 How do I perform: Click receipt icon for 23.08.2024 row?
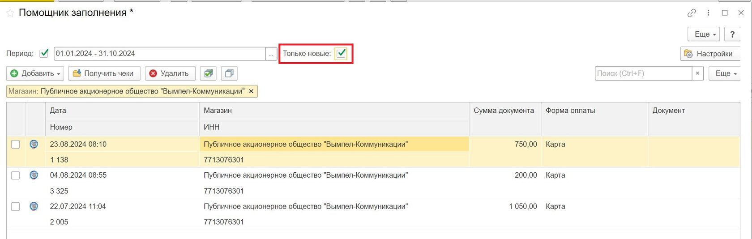pyautogui.click(x=34, y=144)
